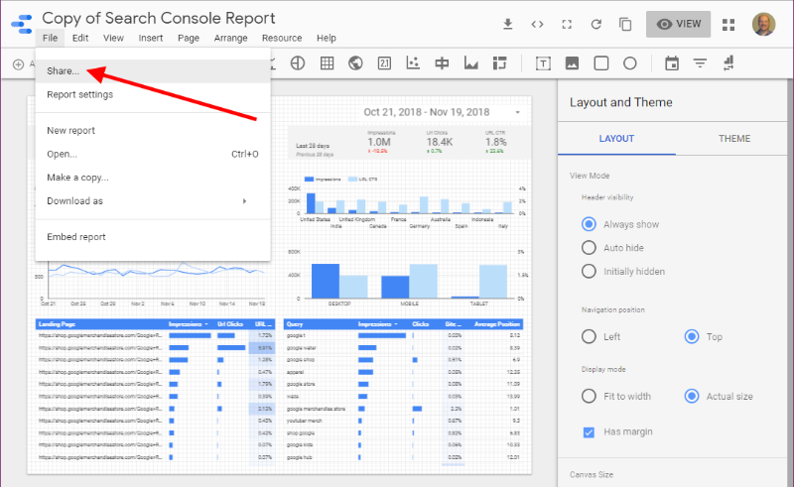Insert a scatter chart from toolbar

coord(413,63)
